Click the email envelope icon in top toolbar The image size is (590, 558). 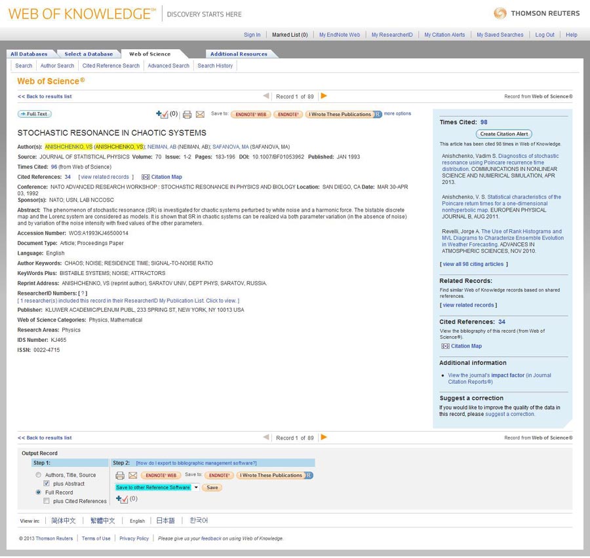[x=200, y=115]
